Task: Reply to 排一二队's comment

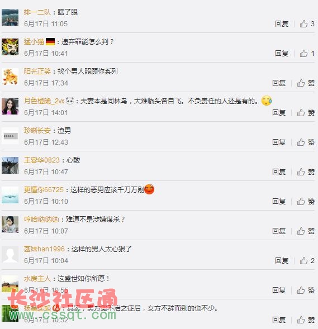Action: click(282, 24)
